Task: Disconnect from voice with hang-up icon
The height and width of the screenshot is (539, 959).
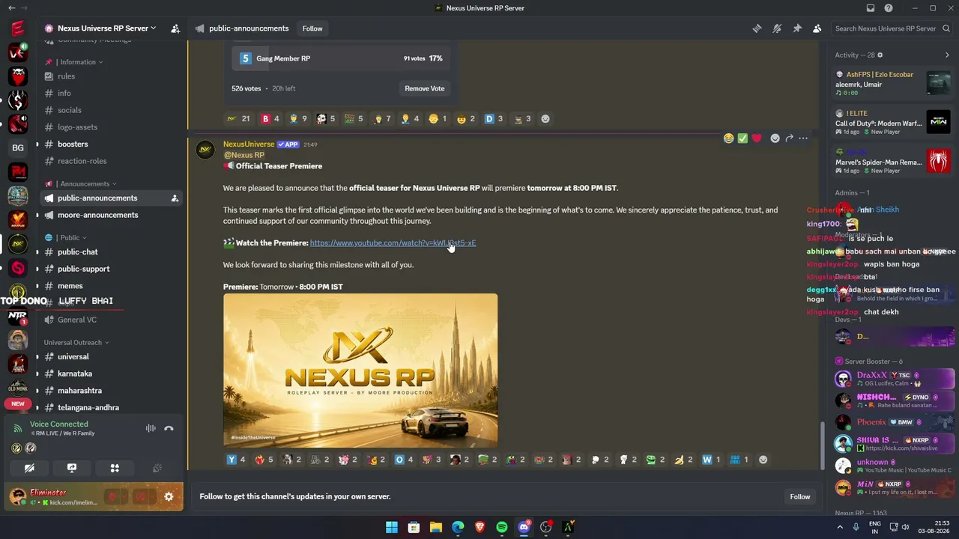Action: click(169, 428)
